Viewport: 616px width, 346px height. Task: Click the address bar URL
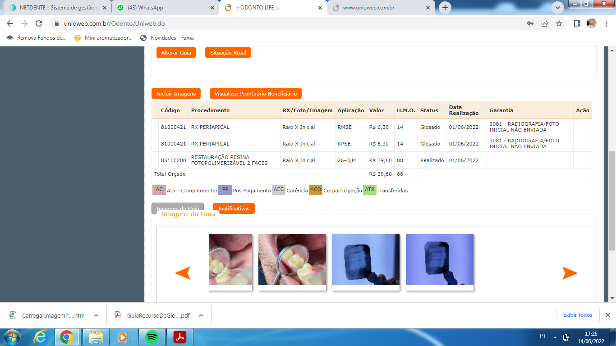[114, 23]
